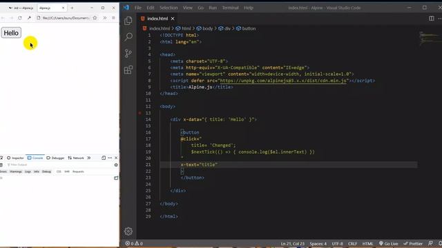Click Prettier in the status bar
Viewport: 442px width, 248px height.
pyautogui.click(x=413, y=243)
